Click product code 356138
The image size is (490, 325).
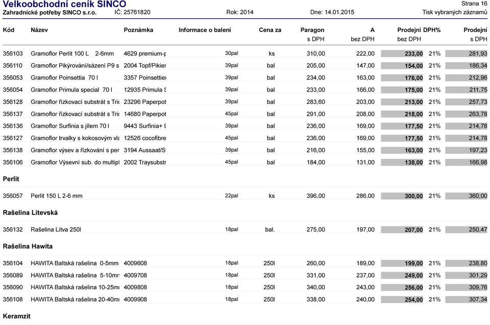click(13, 150)
